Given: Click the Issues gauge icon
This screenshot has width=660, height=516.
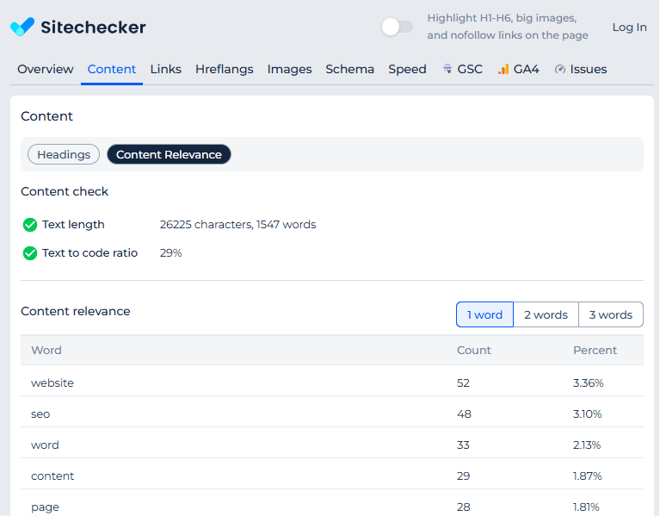Looking at the screenshot, I should coord(560,69).
